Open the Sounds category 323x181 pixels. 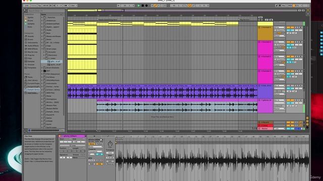click(x=30, y=36)
